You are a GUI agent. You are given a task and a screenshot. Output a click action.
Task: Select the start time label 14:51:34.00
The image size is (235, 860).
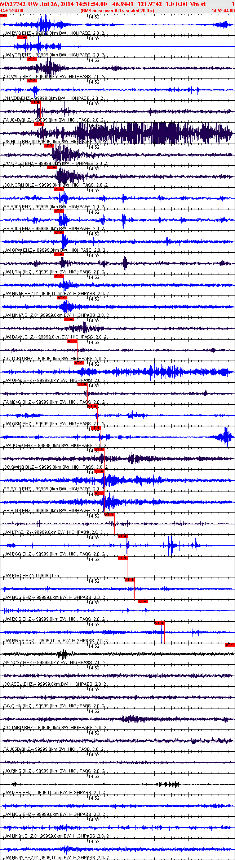12,11
